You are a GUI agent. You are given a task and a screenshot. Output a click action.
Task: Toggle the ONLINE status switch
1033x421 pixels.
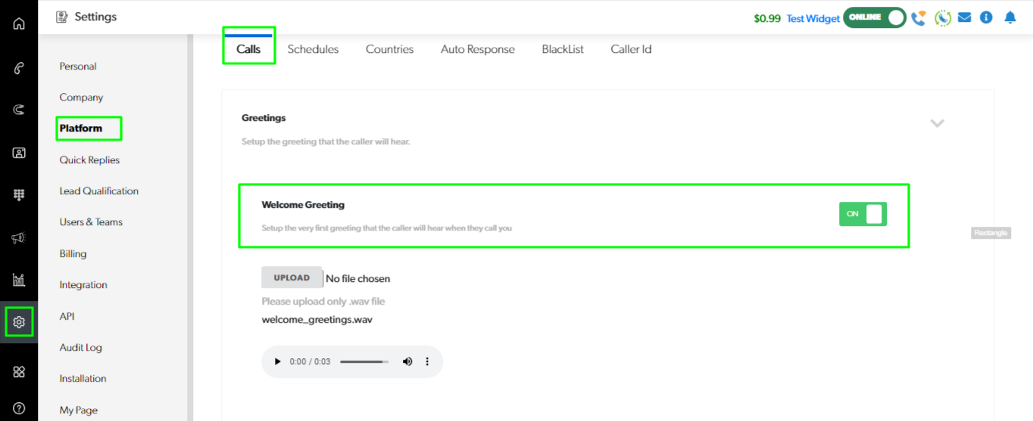(x=875, y=17)
